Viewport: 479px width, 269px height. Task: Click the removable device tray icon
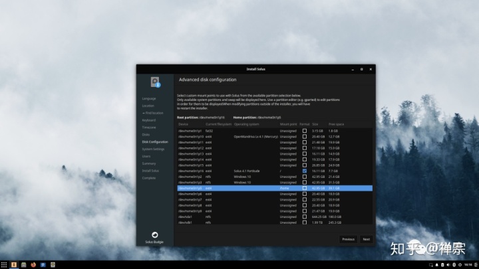[442, 265]
